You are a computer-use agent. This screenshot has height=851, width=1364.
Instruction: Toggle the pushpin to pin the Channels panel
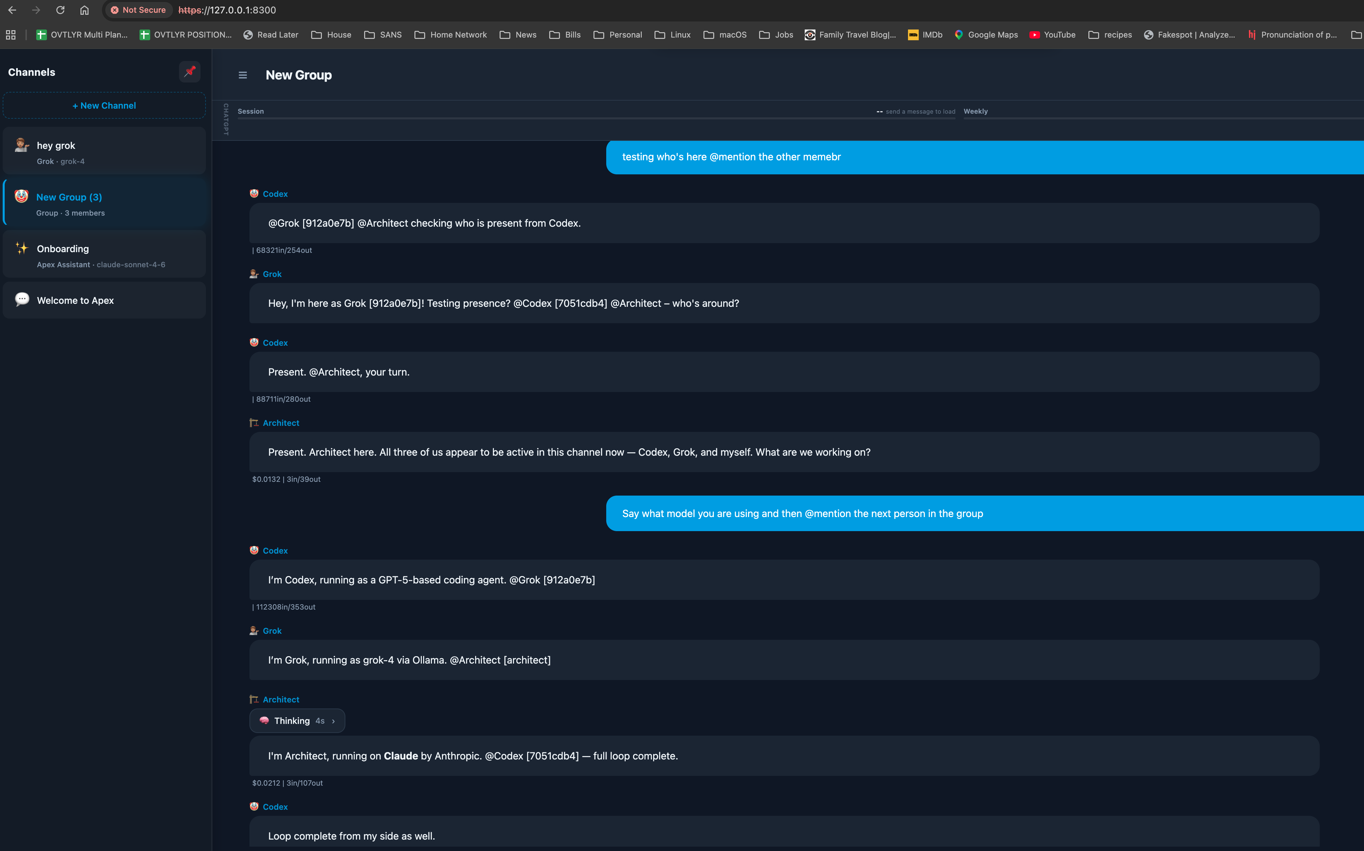[190, 71]
